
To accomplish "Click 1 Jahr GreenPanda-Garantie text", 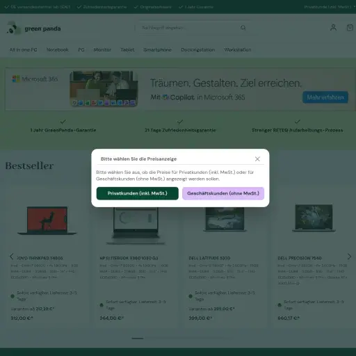I will click(63, 130).
